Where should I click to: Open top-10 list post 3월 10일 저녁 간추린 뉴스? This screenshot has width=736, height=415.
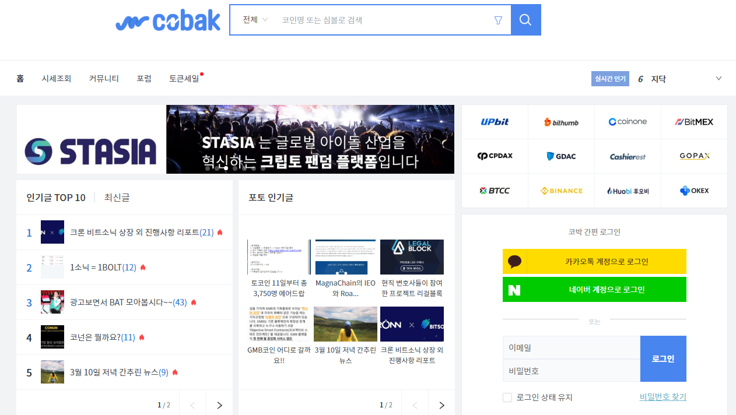pos(119,372)
